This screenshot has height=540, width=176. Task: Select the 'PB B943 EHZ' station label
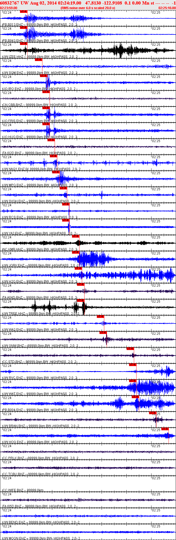click(13, 41)
